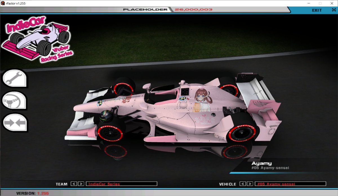Click the converging arrows icon
Viewport: 338px width, 196px height.
[x=14, y=123]
